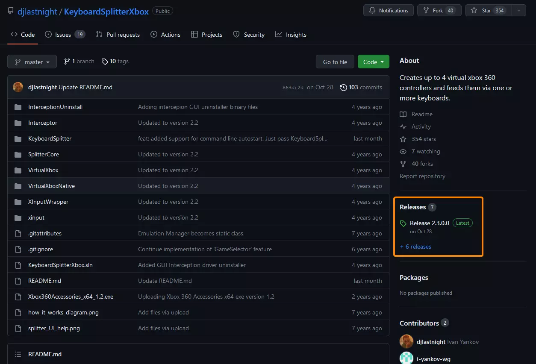Click the Interceptor folder icon
The image size is (536, 364).
pos(18,123)
